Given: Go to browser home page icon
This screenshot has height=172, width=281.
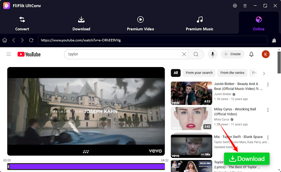Looking at the screenshot, I should [x=5, y=40].
